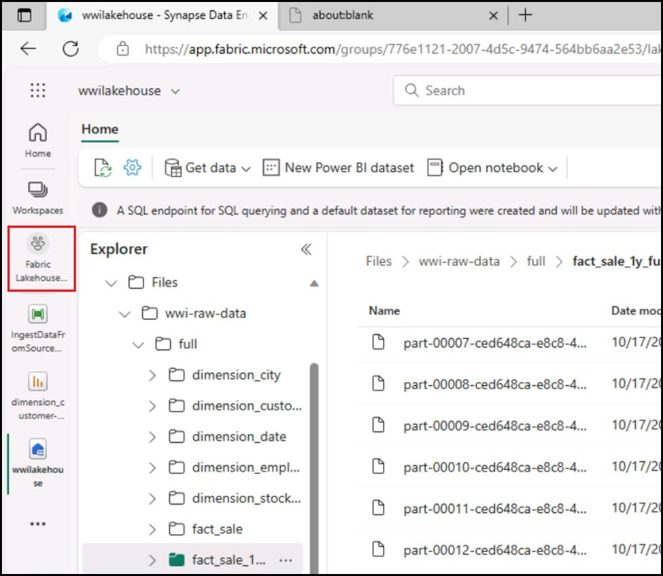The image size is (663, 576).
Task: Click the full breadcrumb link
Action: coord(536,262)
